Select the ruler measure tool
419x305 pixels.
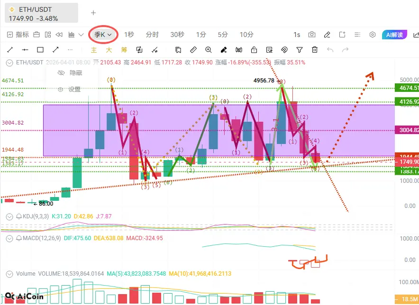point(193,50)
